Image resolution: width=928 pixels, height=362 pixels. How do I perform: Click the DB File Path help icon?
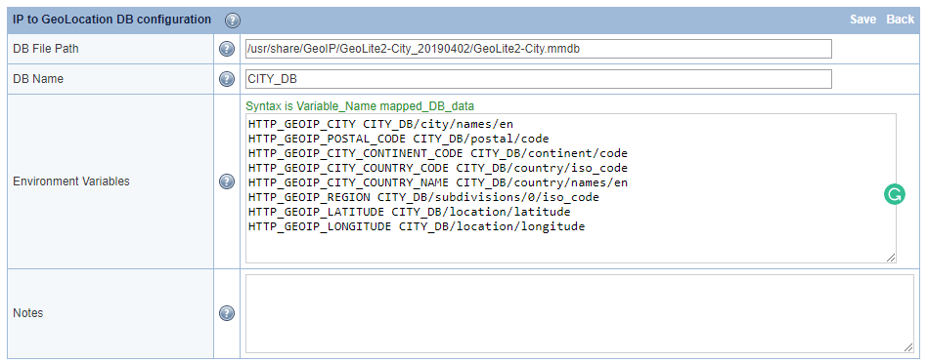point(227,49)
